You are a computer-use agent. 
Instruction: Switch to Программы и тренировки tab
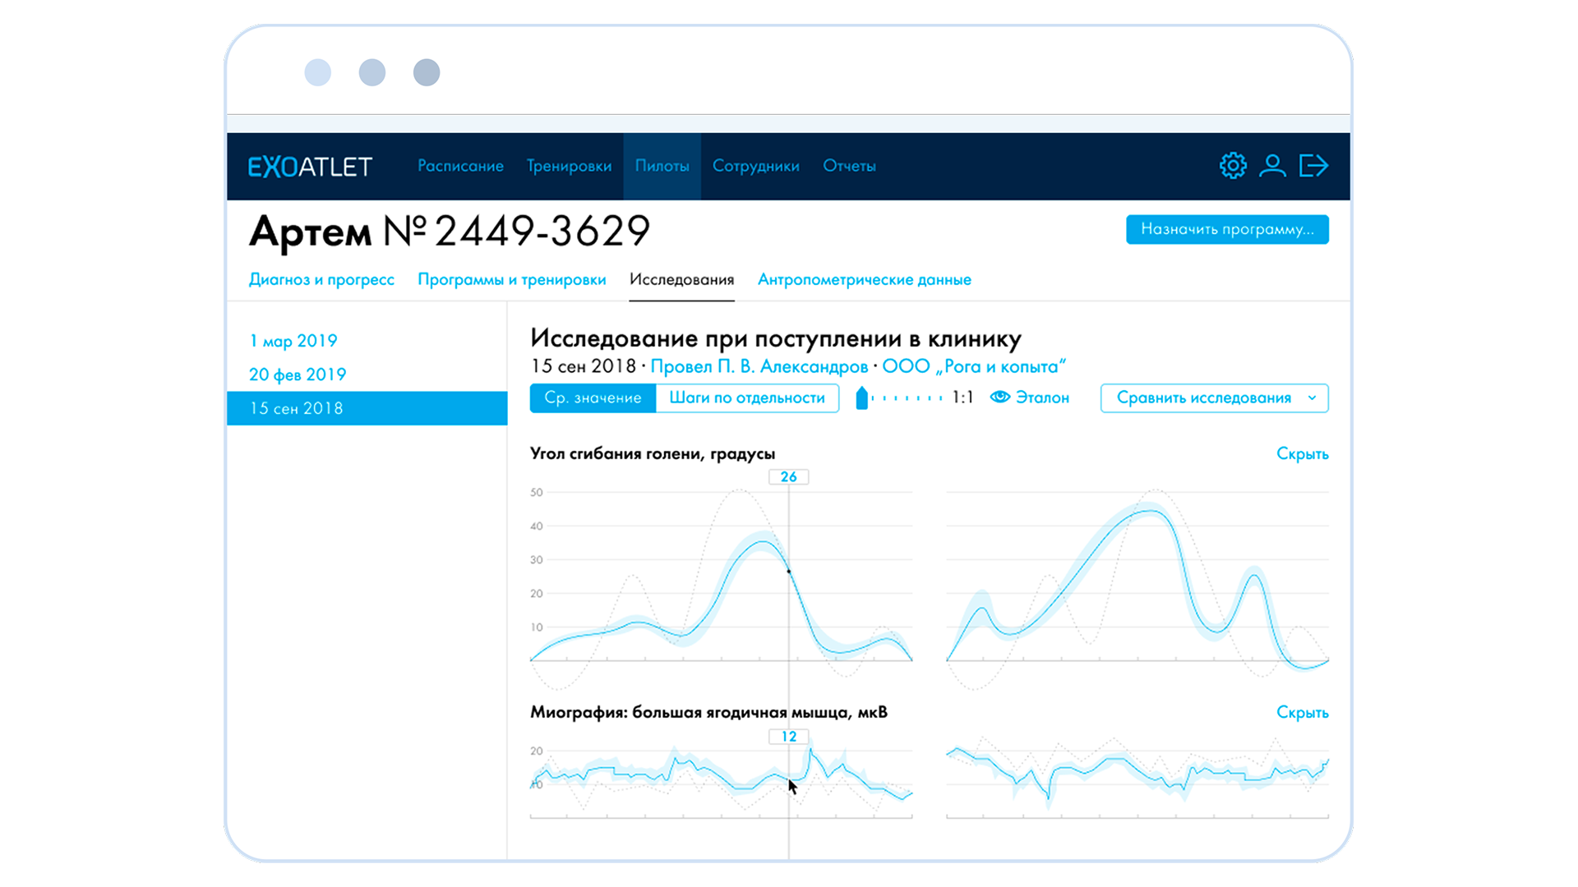511,279
